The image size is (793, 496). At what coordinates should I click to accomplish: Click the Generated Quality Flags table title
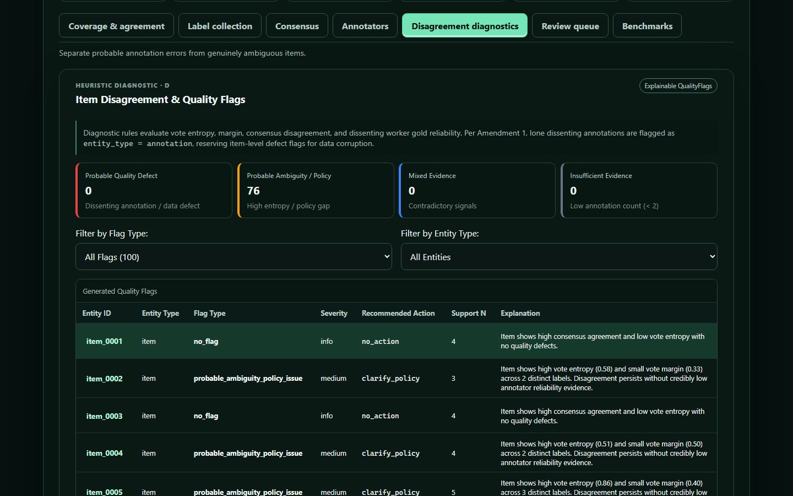tap(120, 291)
